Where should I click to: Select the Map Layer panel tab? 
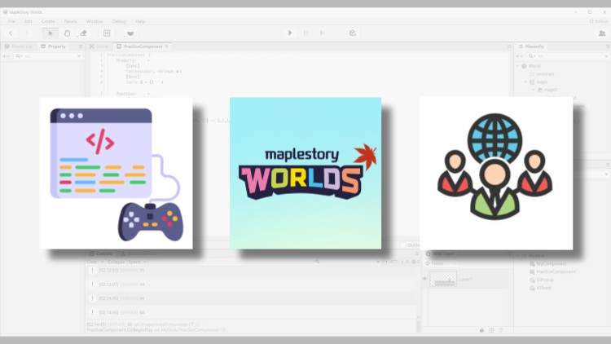440,254
